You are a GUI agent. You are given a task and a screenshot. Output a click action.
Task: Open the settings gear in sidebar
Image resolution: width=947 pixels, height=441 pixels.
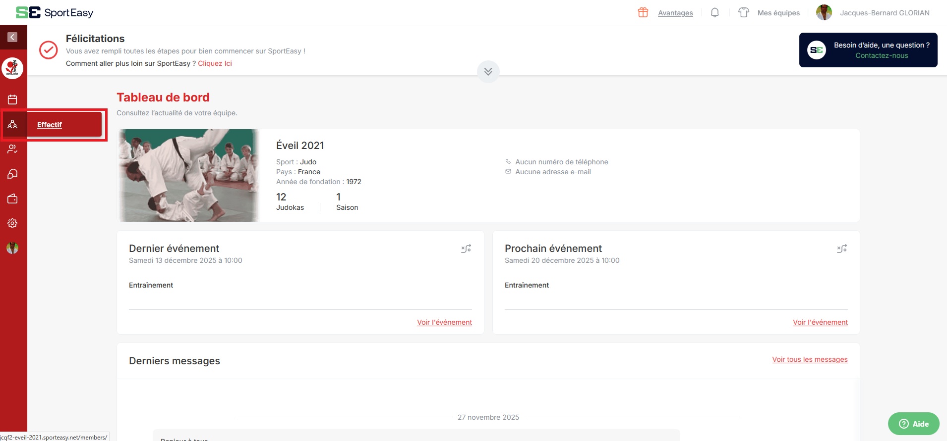[12, 223]
